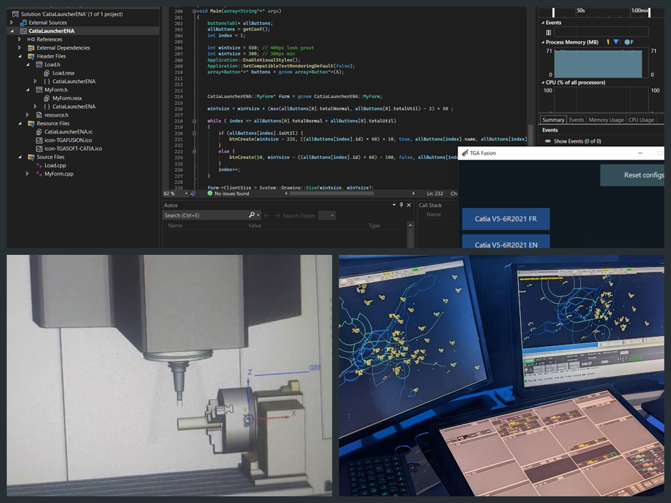Launch Catia V5-6R2021 FR
Image resolution: width=671 pixels, height=503 pixels.
pyautogui.click(x=506, y=219)
